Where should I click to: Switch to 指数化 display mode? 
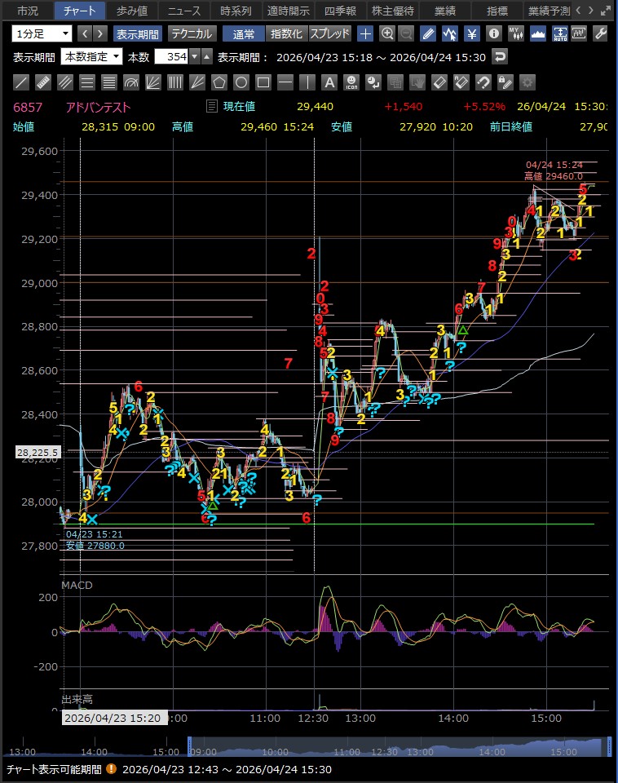[286, 33]
